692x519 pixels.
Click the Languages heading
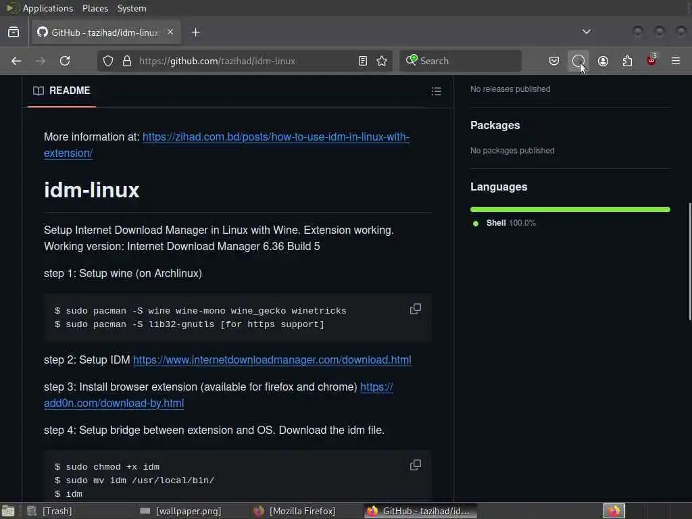(x=499, y=187)
